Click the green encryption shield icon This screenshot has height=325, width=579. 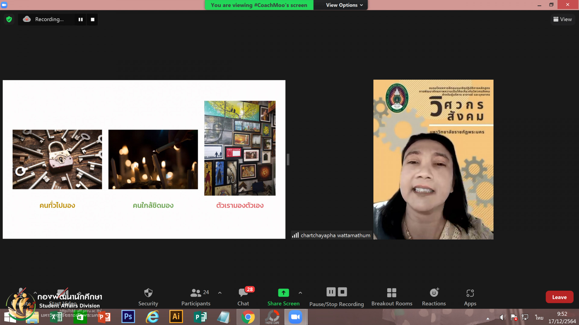(x=9, y=19)
